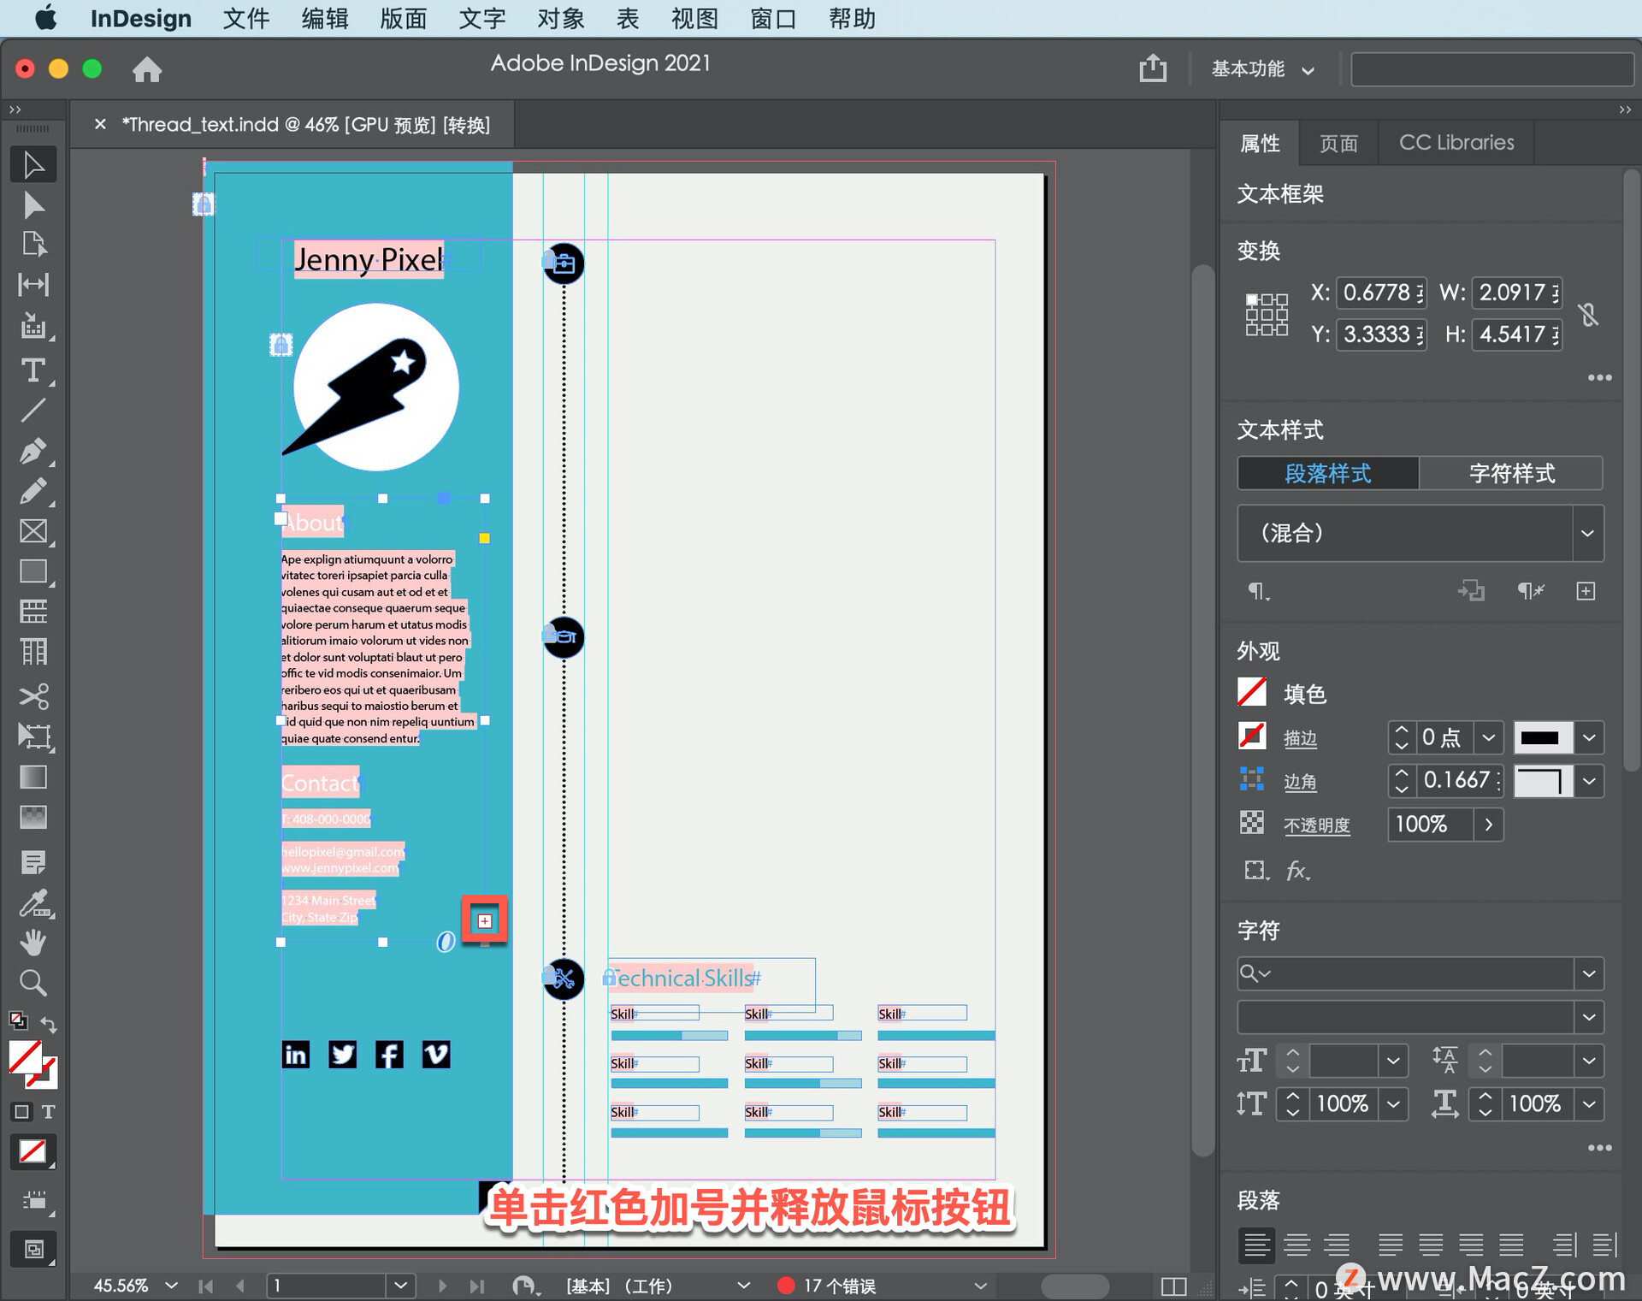The height and width of the screenshot is (1301, 1642).
Task: Switch to the CC Libraries tab
Action: point(1456,143)
